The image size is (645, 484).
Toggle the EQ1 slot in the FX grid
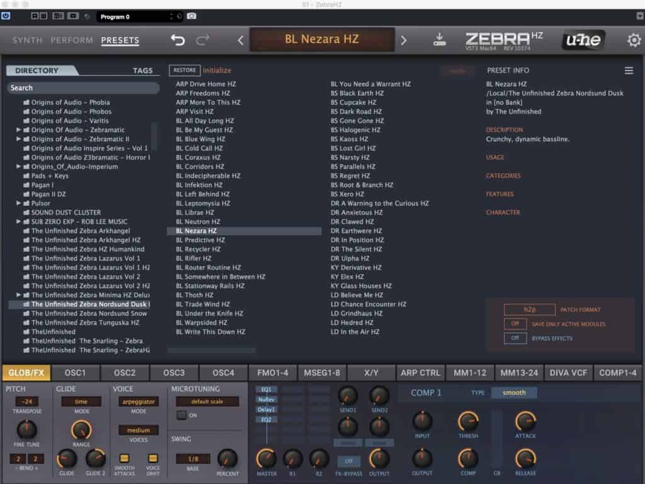point(266,389)
